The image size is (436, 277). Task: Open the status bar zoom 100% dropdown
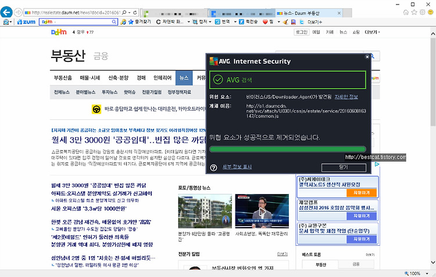[x=427, y=274]
